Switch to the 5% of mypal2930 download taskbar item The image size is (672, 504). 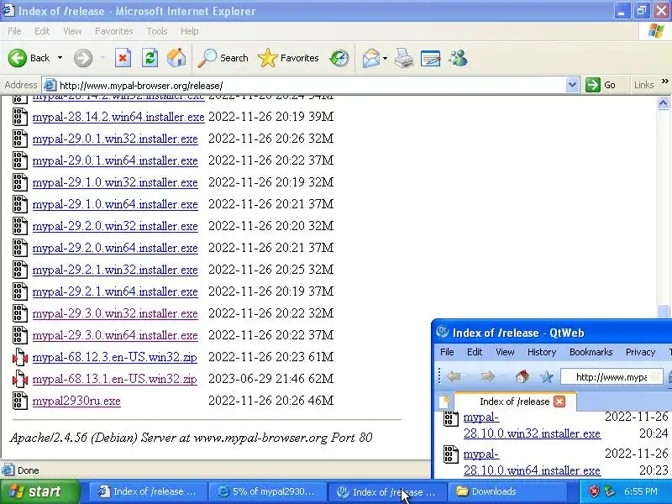pos(266,491)
